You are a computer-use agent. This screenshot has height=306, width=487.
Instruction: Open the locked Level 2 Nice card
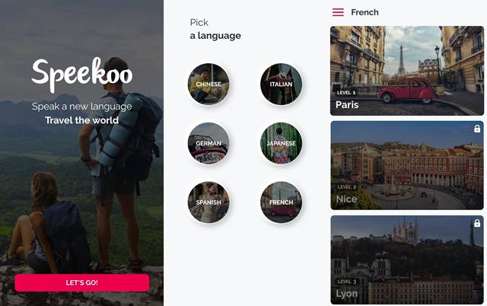pos(407,165)
